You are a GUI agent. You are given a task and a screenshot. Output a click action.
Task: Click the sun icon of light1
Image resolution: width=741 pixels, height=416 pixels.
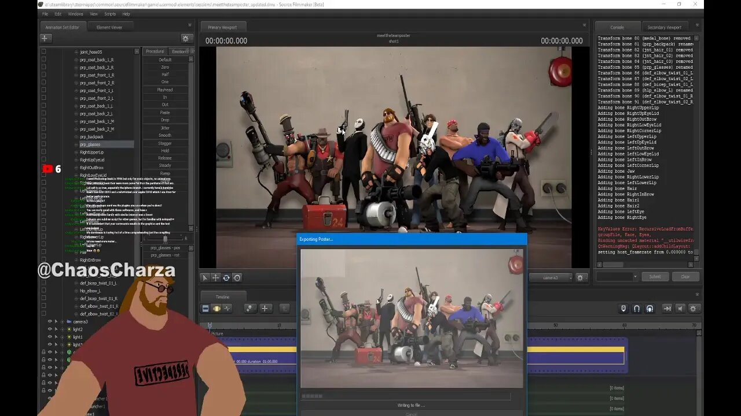point(69,337)
